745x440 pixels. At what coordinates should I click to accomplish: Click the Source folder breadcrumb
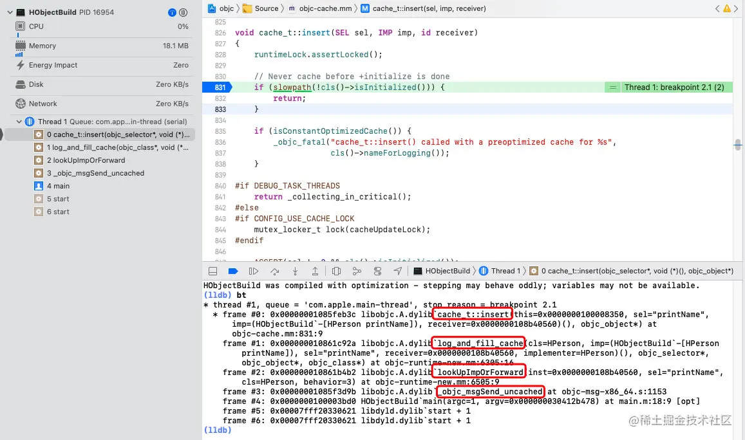click(260, 8)
